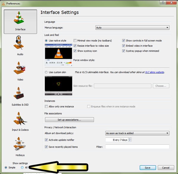The height and width of the screenshot is (174, 178).
Task: Click the help question mark button
Action: click(163, 2)
